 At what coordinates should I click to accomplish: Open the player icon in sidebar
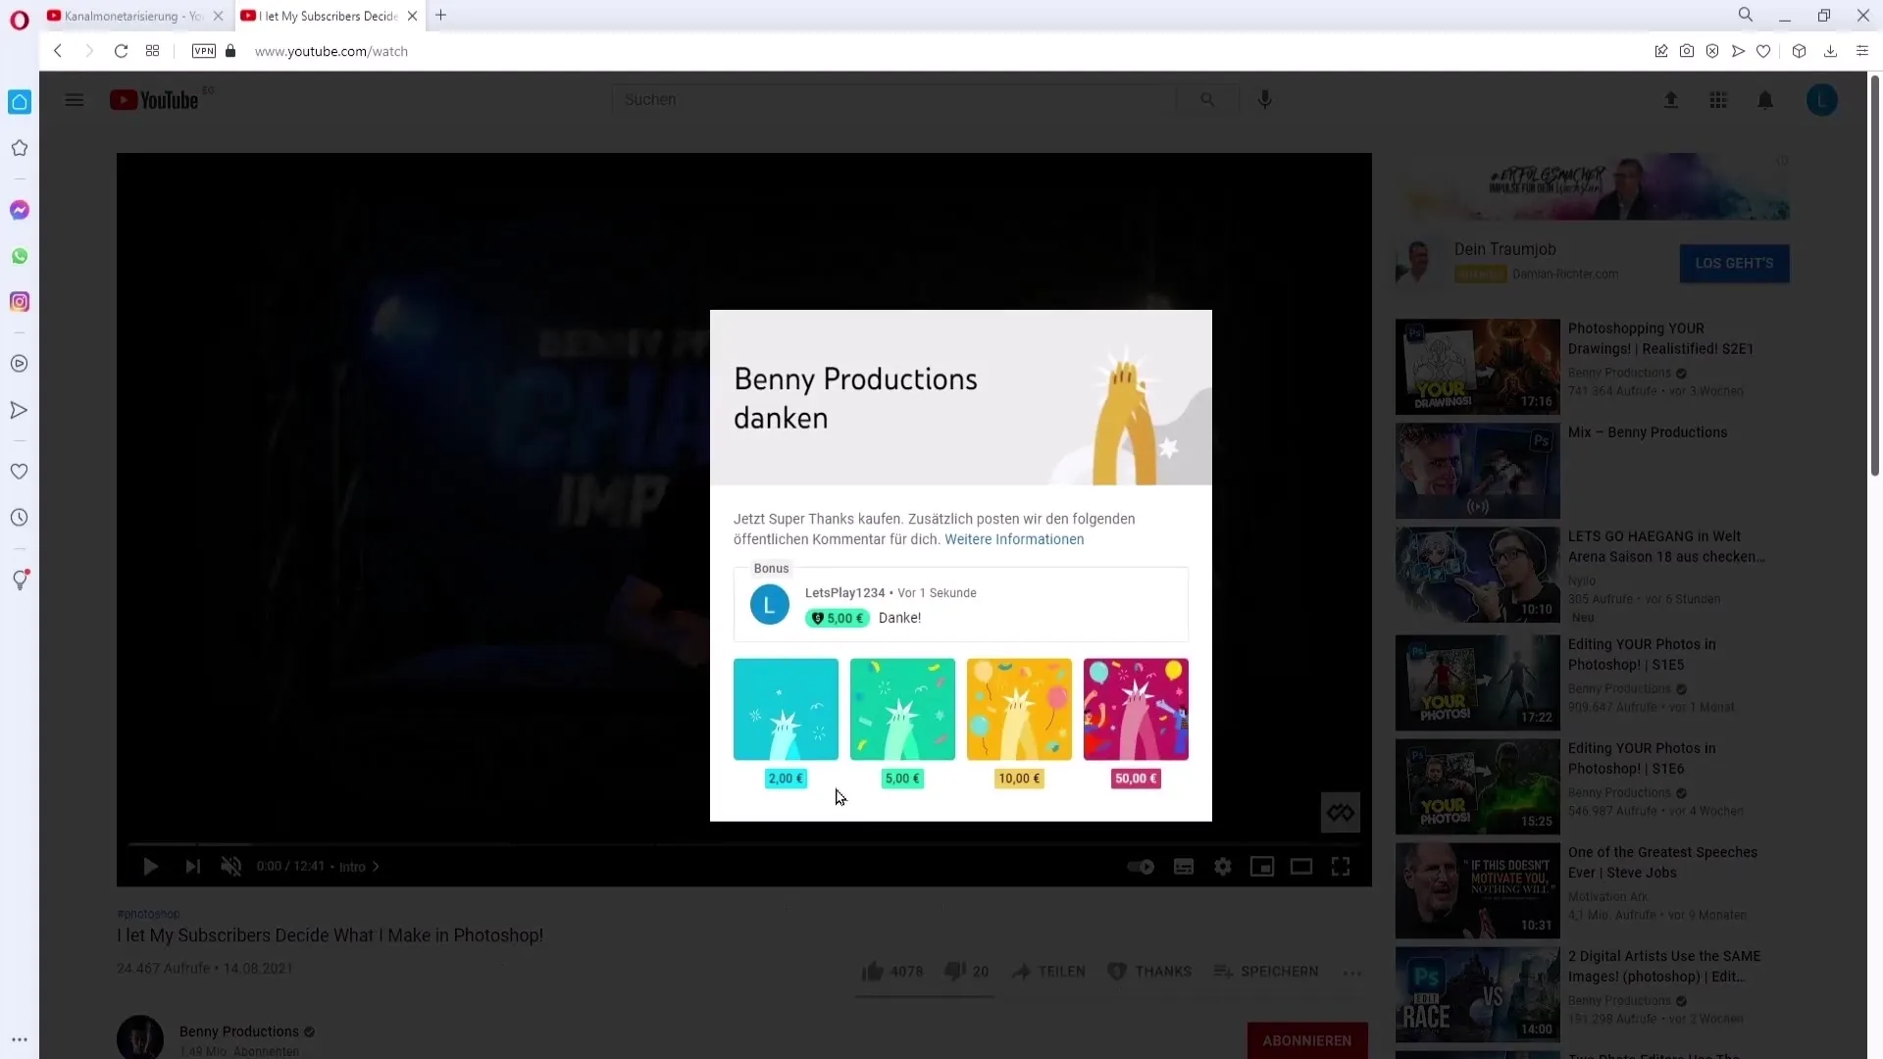coord(20,364)
